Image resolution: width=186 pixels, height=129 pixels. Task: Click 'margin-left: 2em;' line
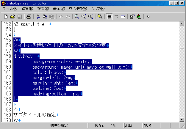52,78
